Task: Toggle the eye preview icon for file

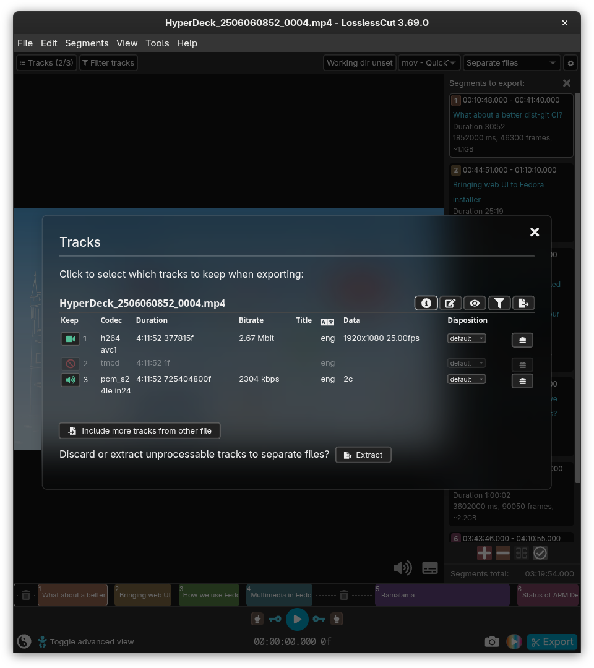Action: (475, 303)
